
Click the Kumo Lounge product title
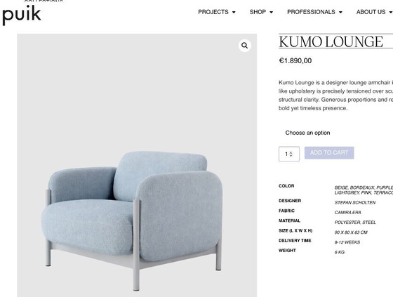tap(331, 42)
